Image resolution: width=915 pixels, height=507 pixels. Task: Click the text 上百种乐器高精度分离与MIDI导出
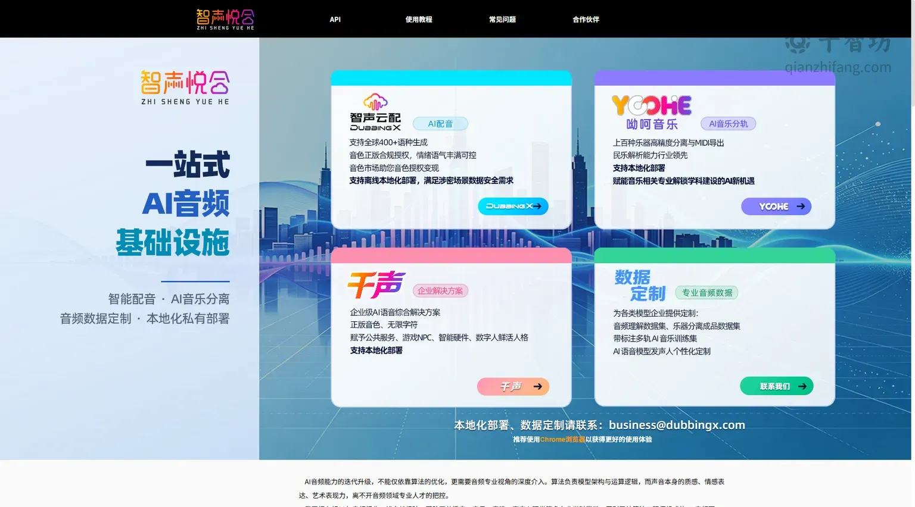(668, 143)
